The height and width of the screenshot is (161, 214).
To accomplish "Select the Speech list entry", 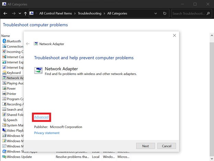I will 12,120.
